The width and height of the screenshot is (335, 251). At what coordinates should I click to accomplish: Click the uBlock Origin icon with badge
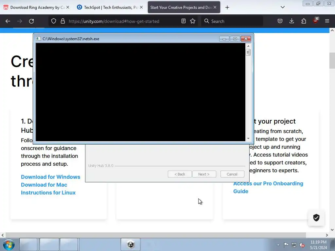click(x=316, y=21)
